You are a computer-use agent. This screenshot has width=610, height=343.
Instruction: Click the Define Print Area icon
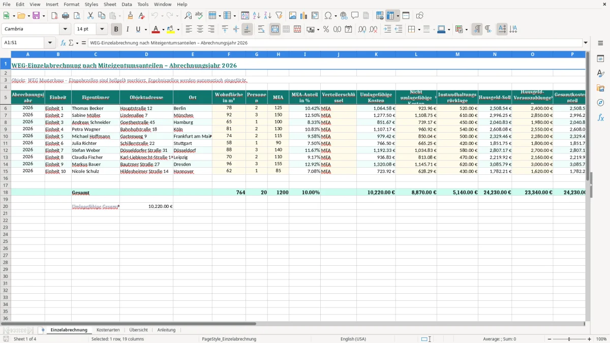click(x=380, y=16)
